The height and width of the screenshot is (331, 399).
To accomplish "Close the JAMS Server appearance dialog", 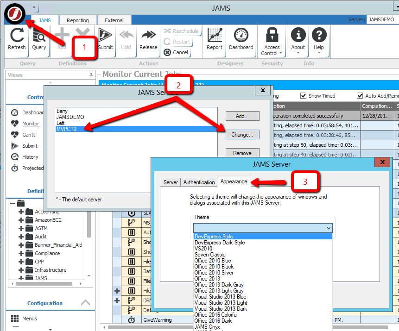I will click(x=382, y=162).
